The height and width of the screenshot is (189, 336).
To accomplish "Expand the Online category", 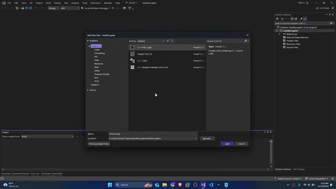I will click(88, 90).
